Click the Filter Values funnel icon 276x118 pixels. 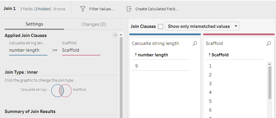(x=83, y=9)
